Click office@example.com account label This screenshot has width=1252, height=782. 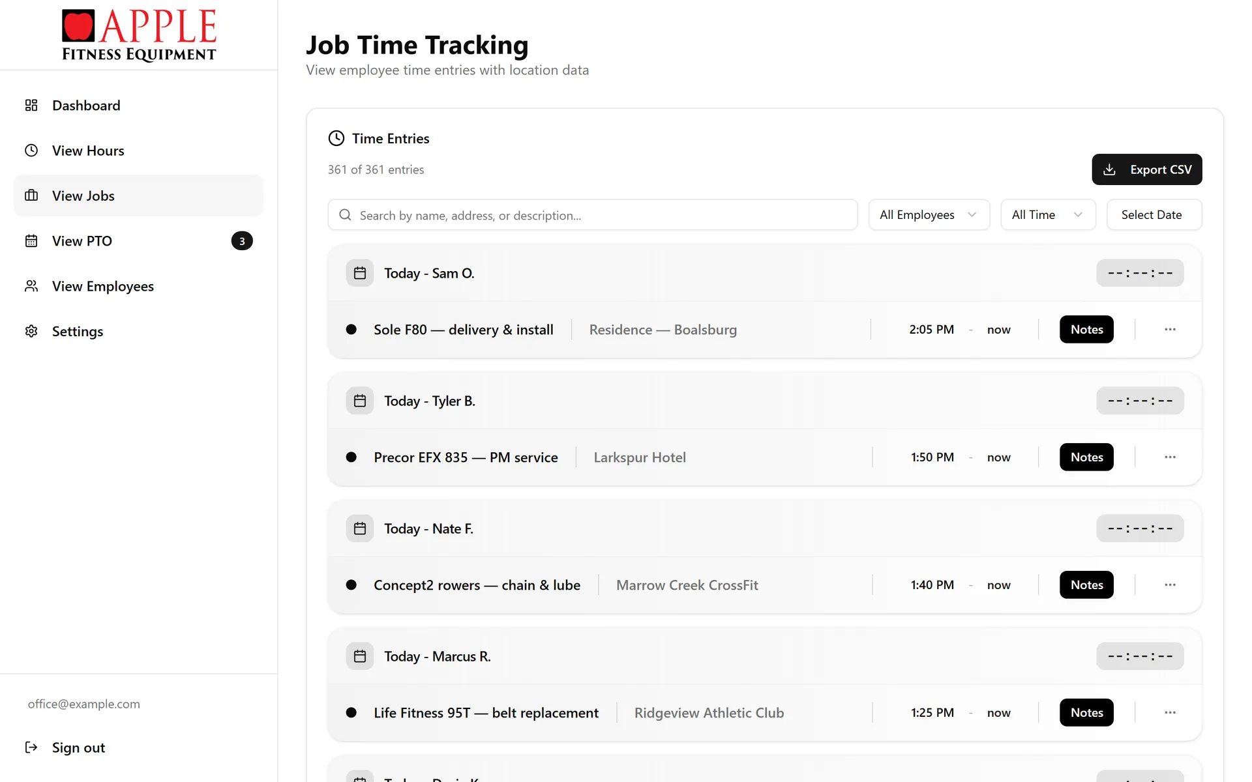click(x=84, y=704)
